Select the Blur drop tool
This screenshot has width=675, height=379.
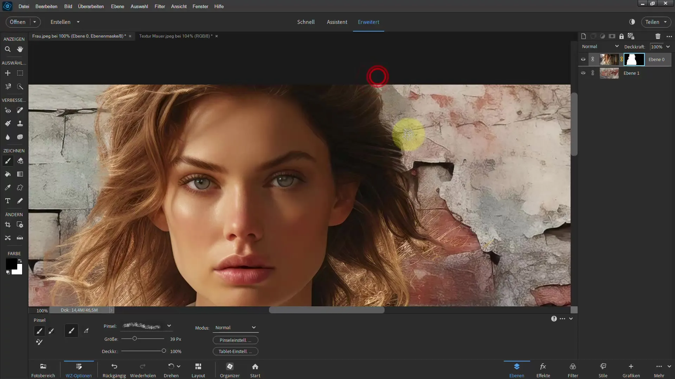[x=8, y=137]
